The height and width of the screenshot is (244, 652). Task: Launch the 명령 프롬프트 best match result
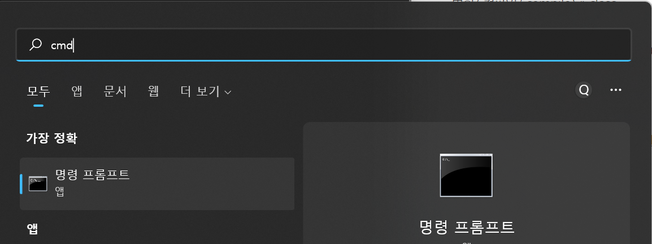(157, 184)
